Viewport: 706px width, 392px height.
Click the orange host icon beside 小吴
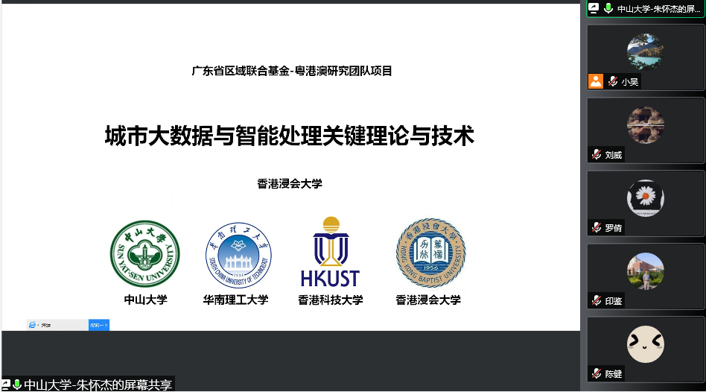tap(595, 81)
